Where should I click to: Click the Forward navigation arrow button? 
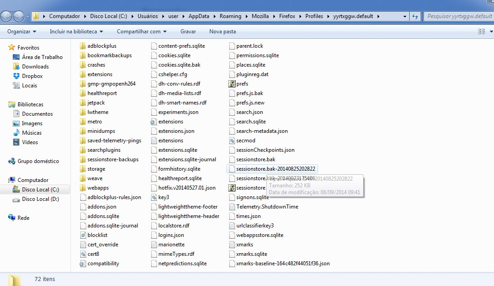coord(18,16)
